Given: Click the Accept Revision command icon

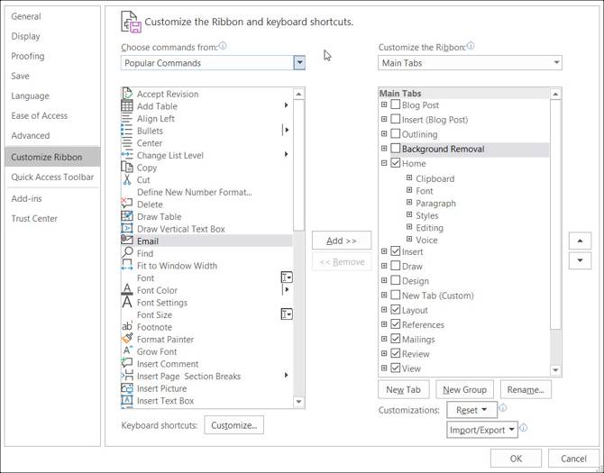Looking at the screenshot, I should (x=127, y=93).
